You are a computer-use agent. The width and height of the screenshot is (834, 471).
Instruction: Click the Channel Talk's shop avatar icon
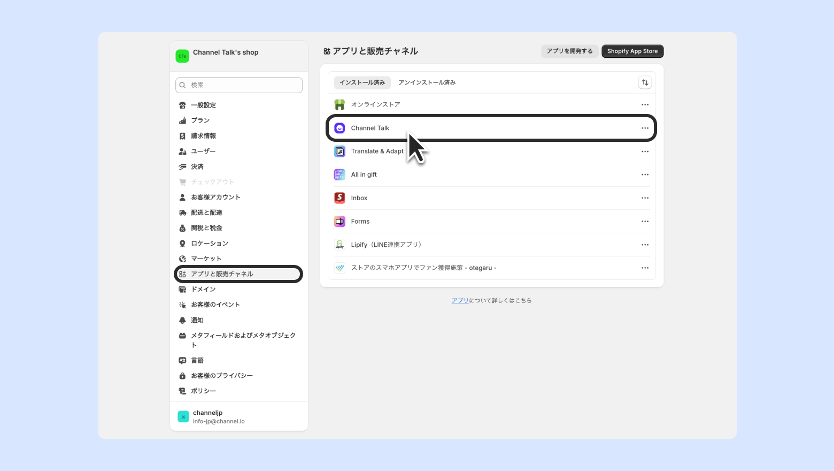pyautogui.click(x=182, y=56)
